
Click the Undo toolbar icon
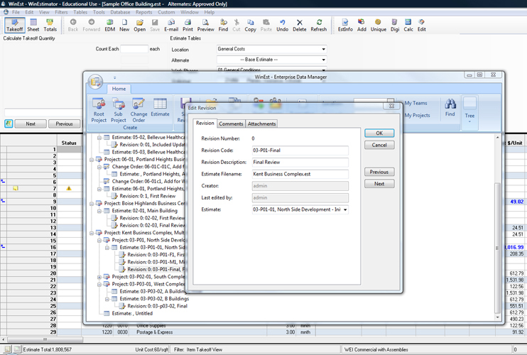[x=283, y=25]
